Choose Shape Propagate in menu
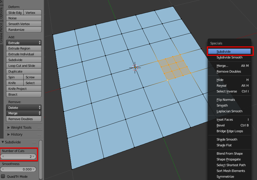This screenshot has height=180, width=257. 229,159
